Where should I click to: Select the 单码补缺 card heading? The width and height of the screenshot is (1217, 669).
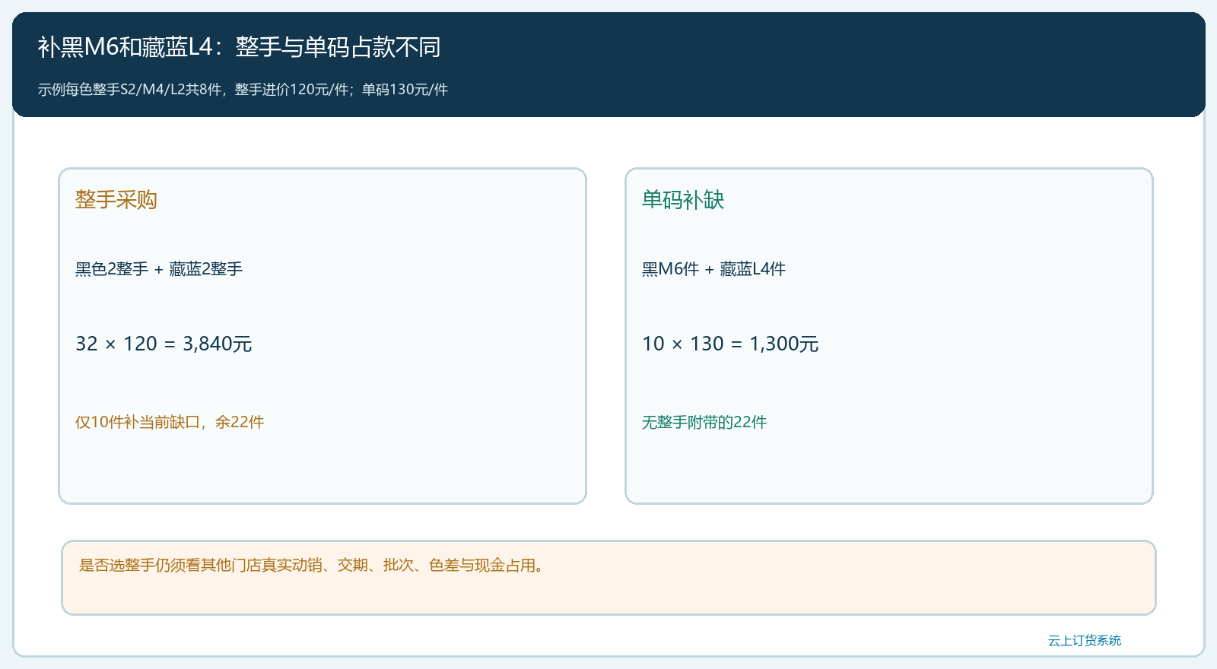[x=683, y=200]
